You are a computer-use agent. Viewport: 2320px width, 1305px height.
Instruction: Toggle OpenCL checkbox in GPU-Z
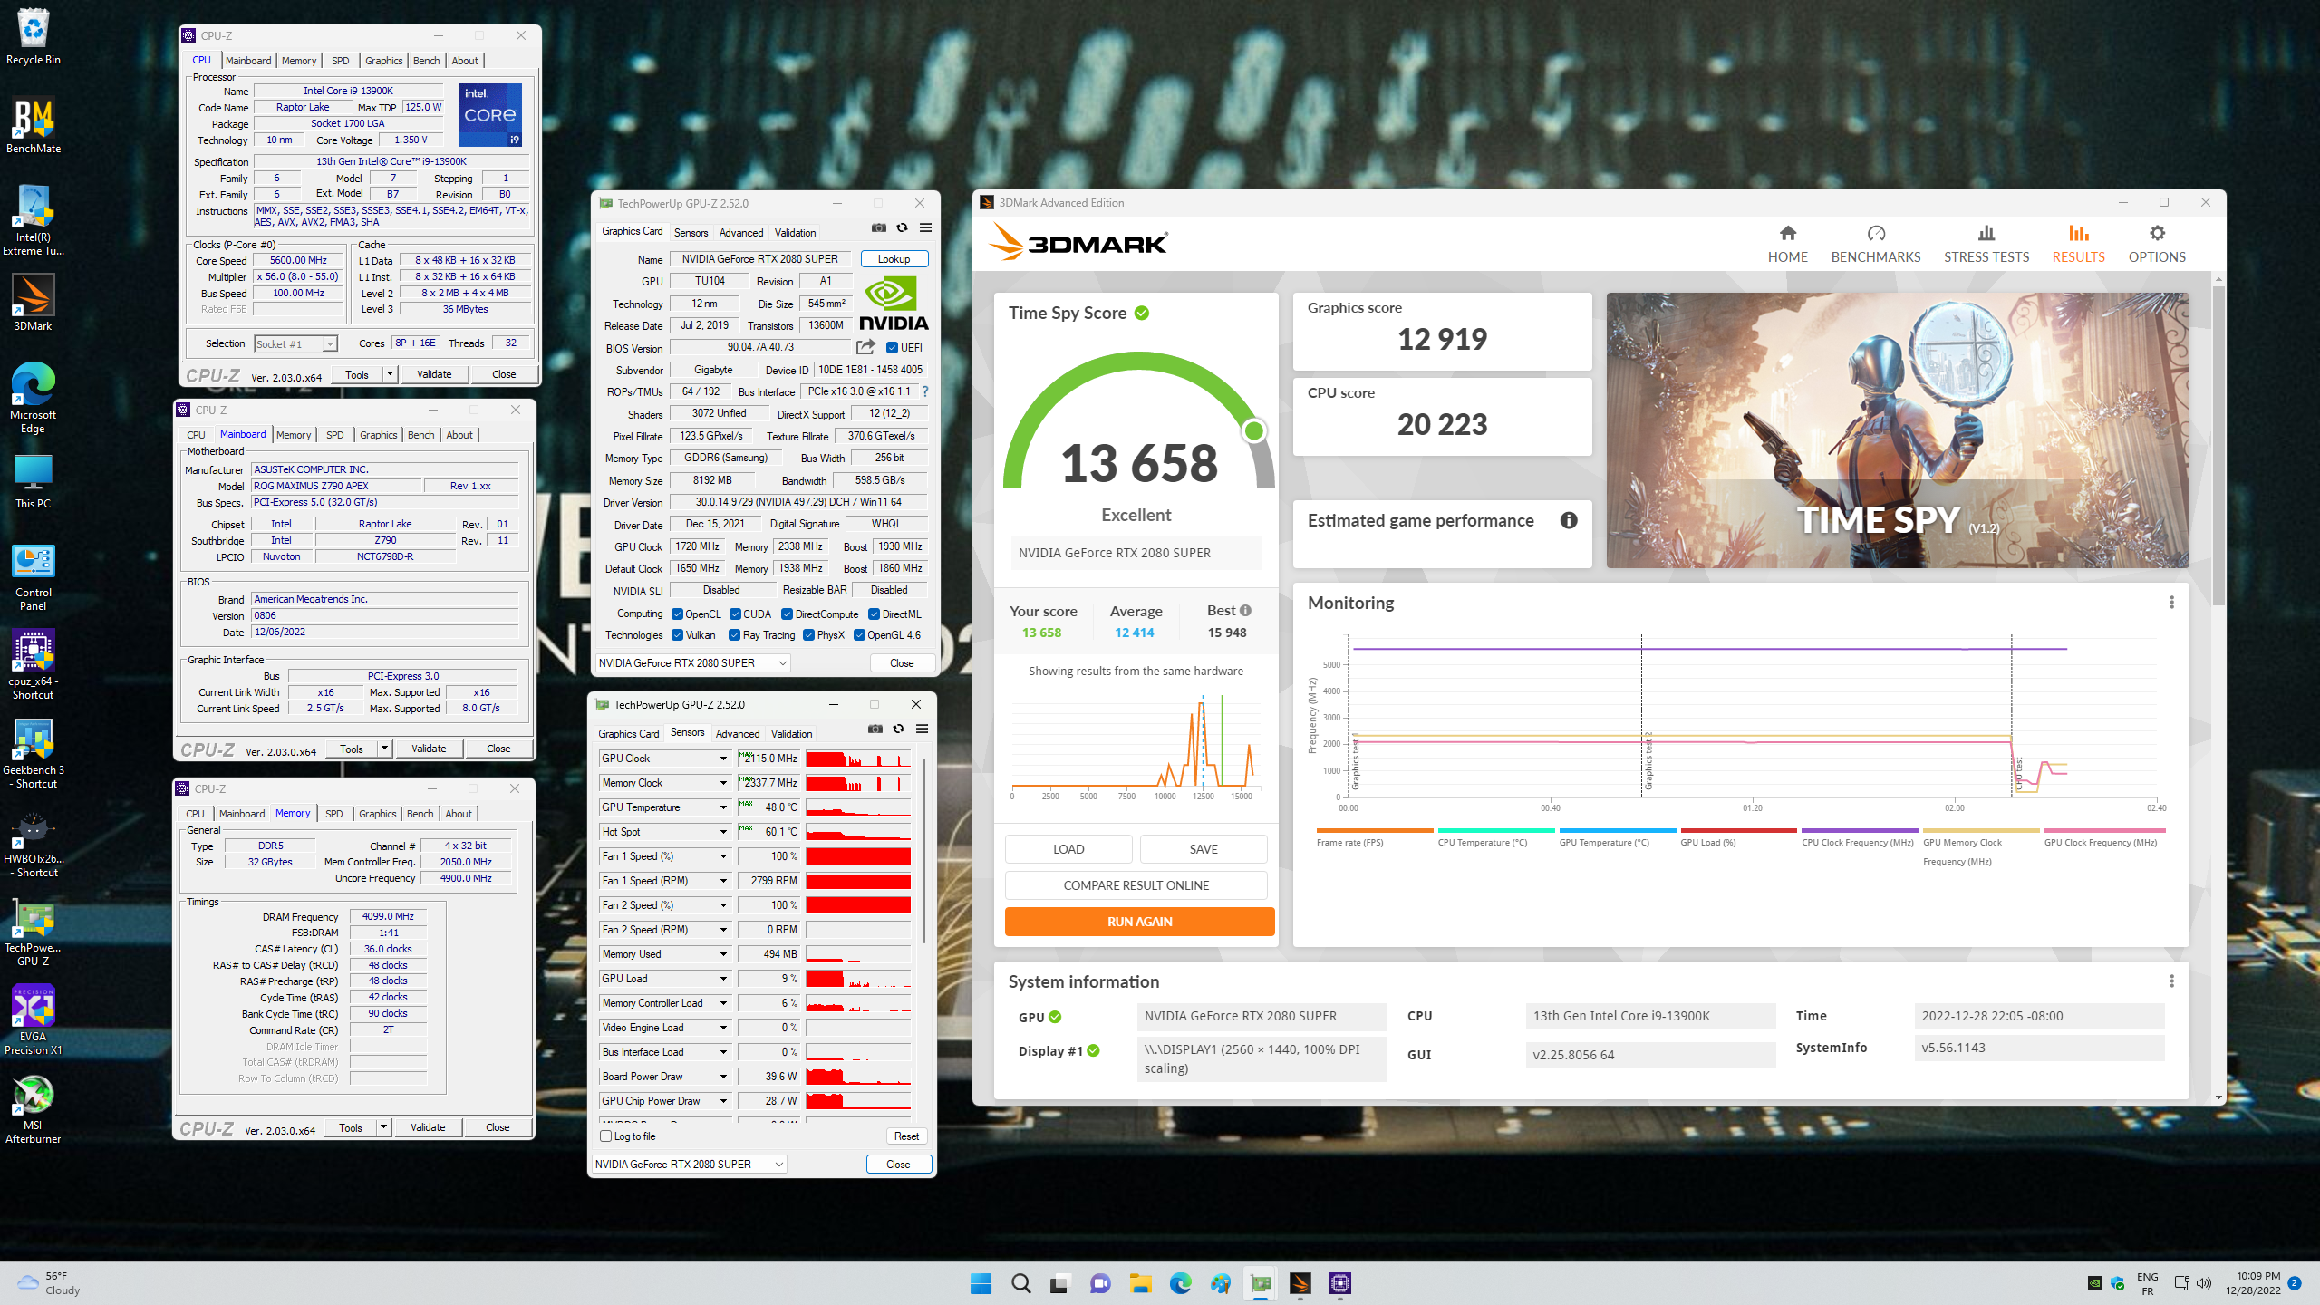(x=677, y=614)
